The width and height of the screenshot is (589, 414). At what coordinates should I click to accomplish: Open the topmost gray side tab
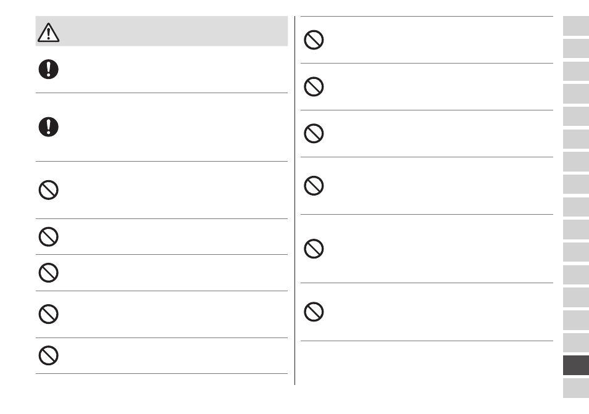(x=576, y=26)
